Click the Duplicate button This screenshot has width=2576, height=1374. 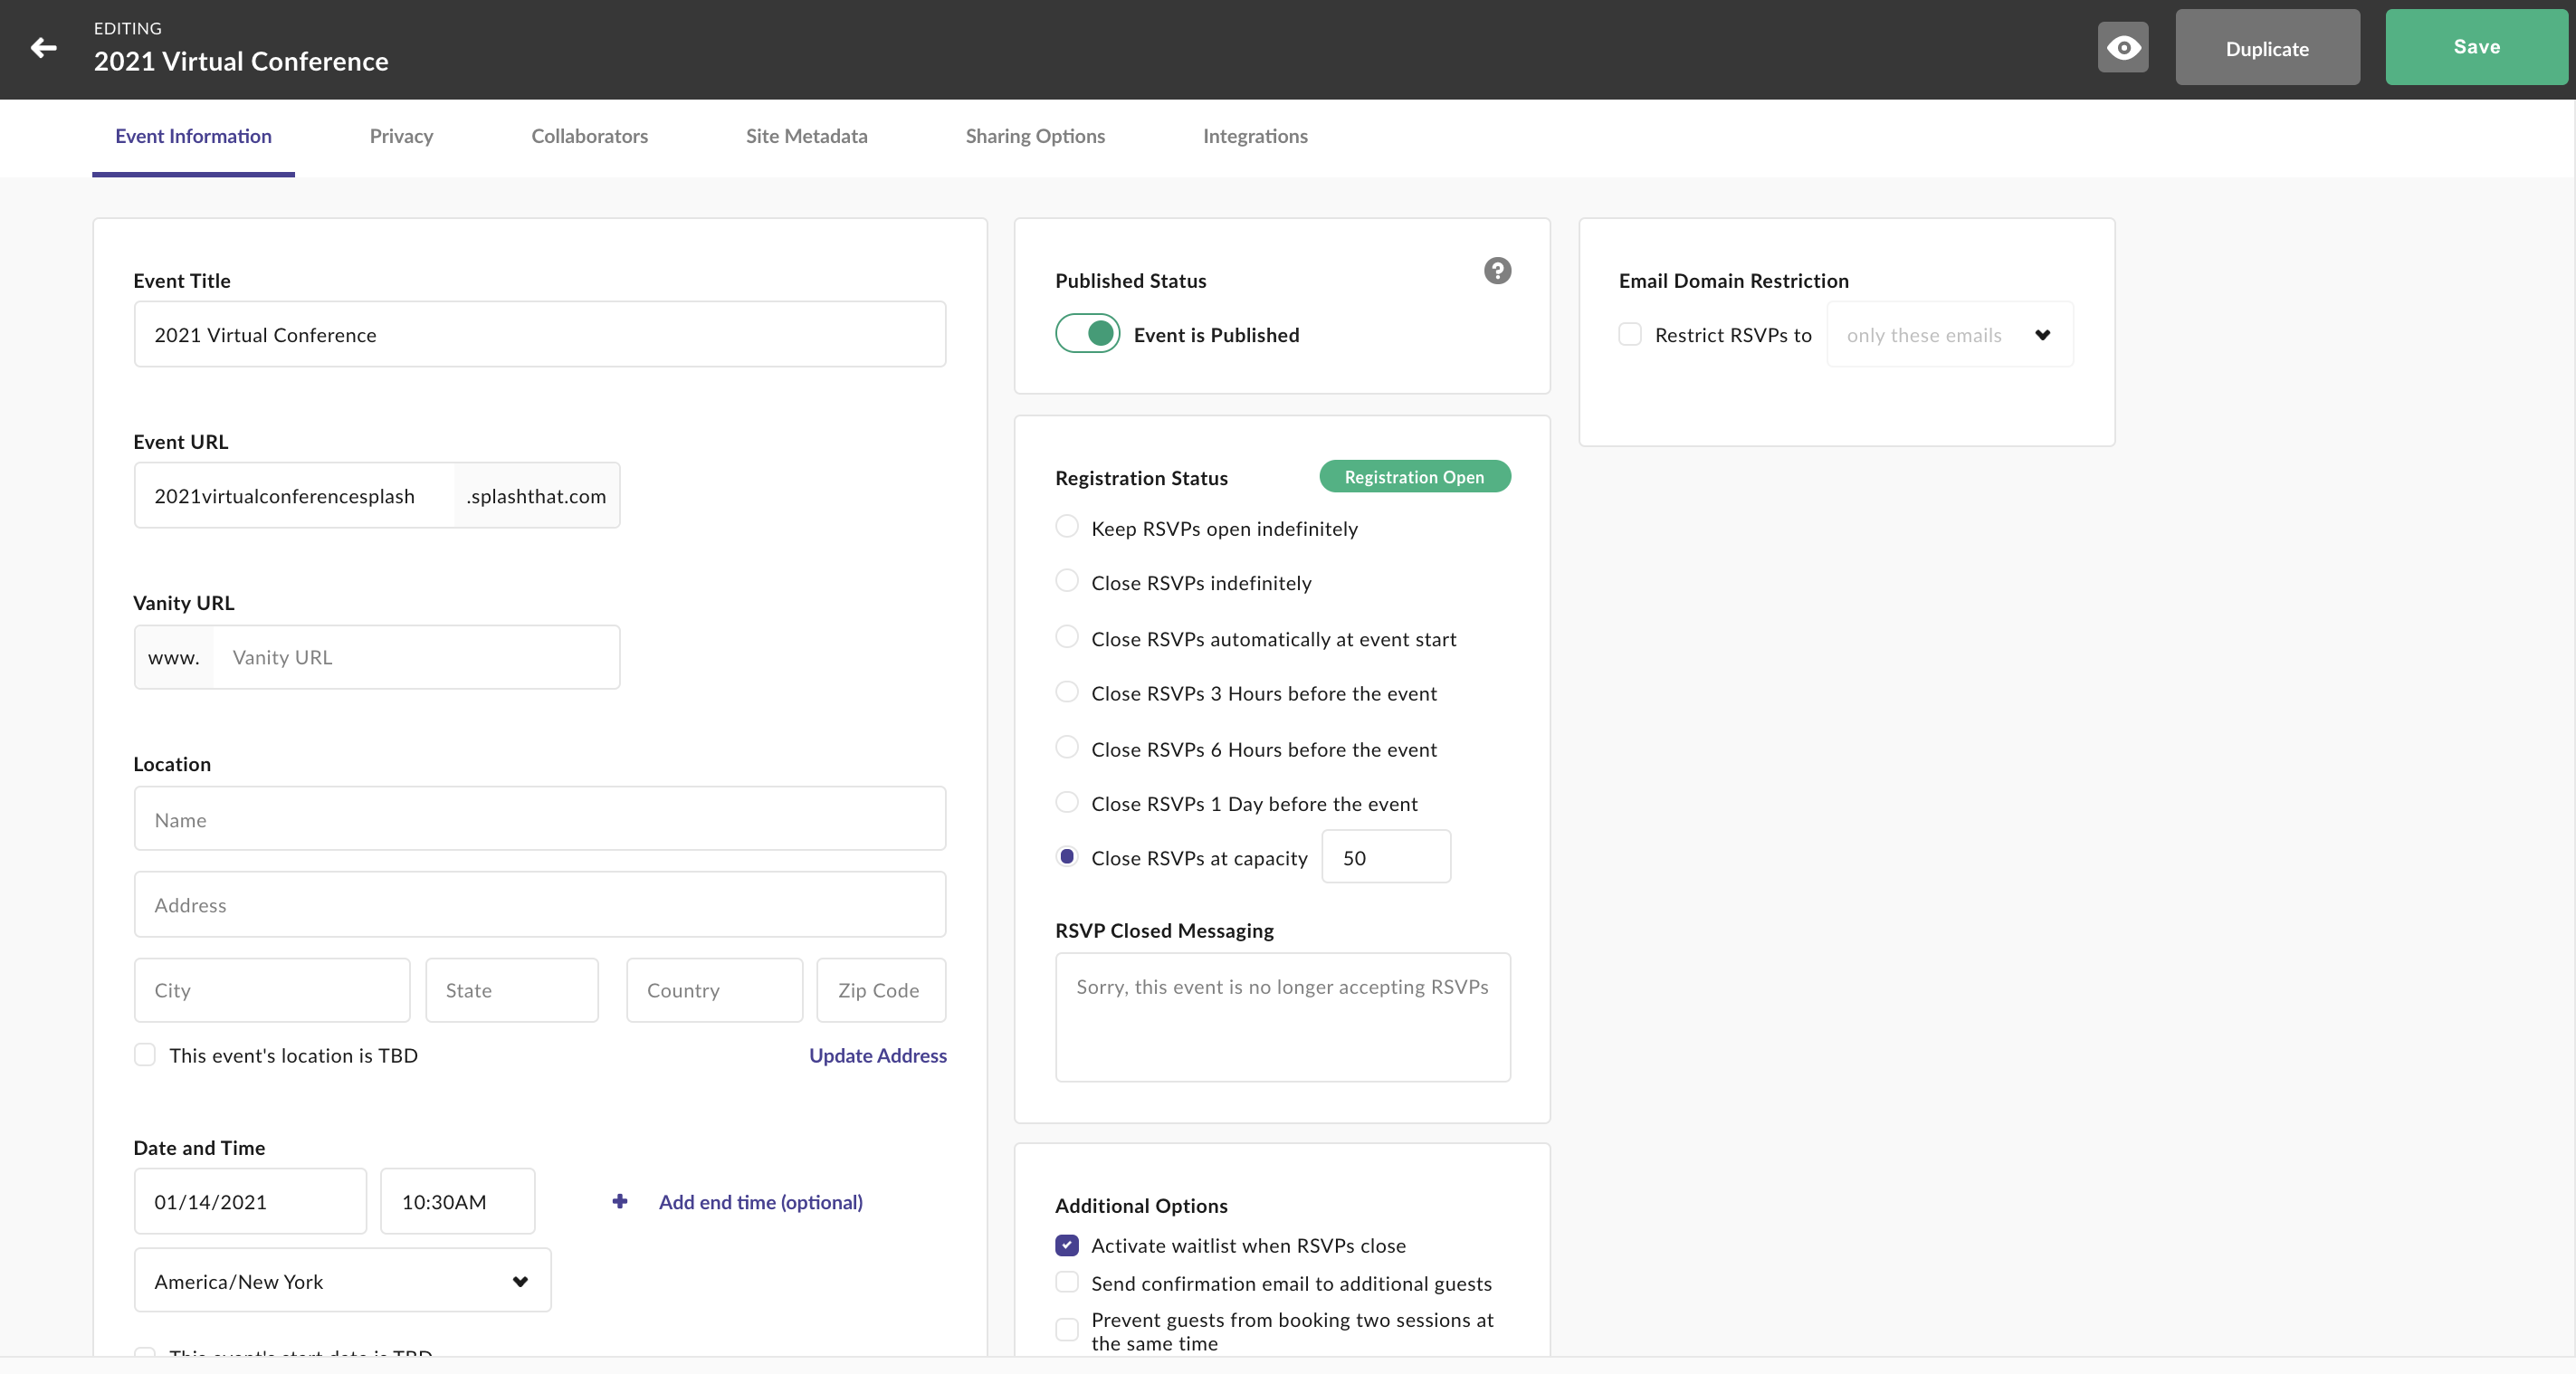(2267, 48)
